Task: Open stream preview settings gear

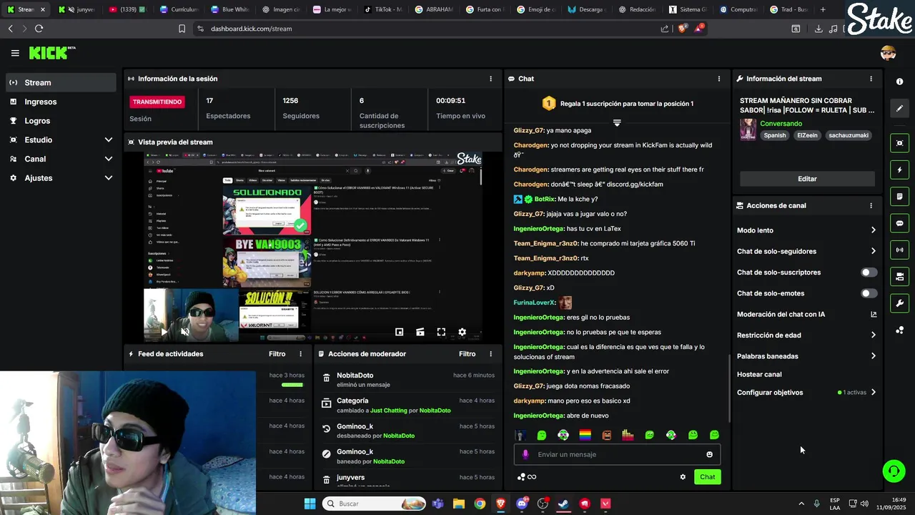Action: tap(462, 332)
